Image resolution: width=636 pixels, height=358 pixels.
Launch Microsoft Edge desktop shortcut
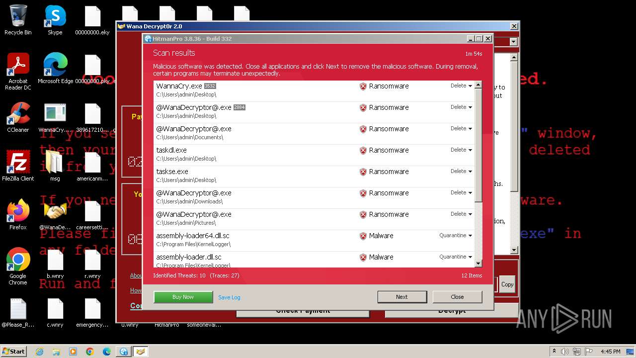tap(55, 69)
